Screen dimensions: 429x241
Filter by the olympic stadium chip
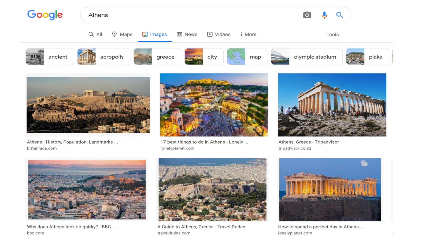[x=307, y=57]
